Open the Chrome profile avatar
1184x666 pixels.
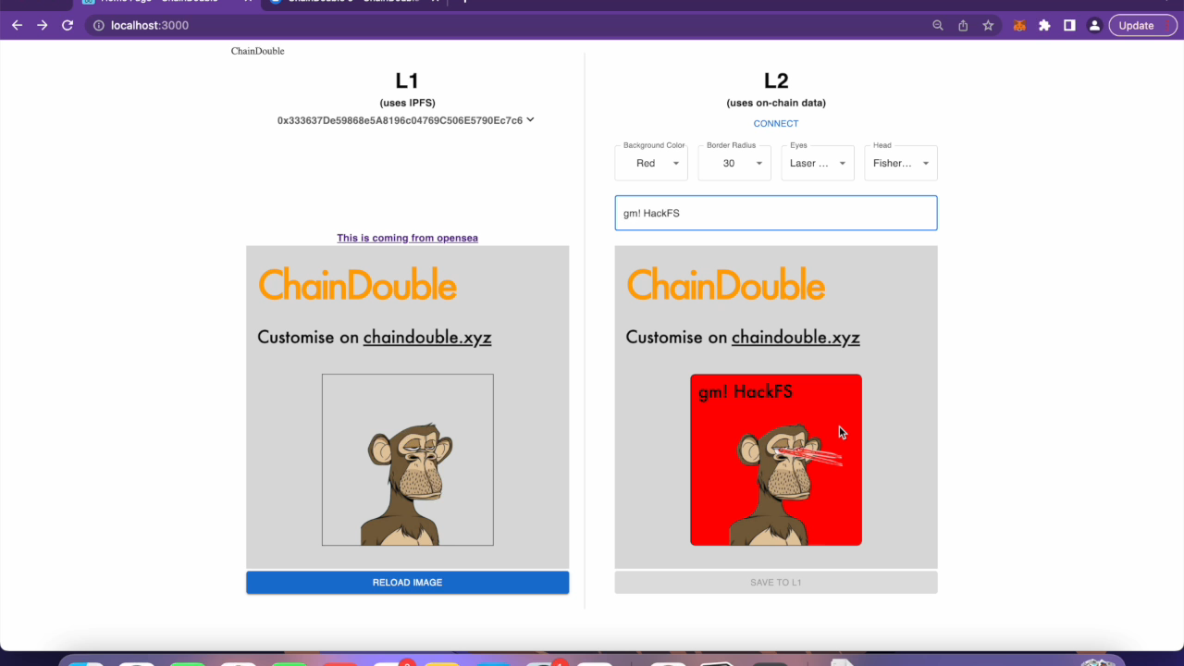1094,26
